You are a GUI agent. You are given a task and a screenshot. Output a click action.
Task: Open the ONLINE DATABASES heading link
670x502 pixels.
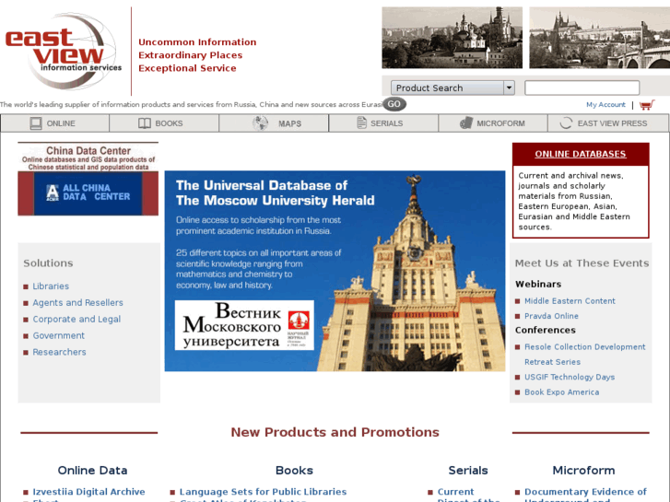click(581, 154)
